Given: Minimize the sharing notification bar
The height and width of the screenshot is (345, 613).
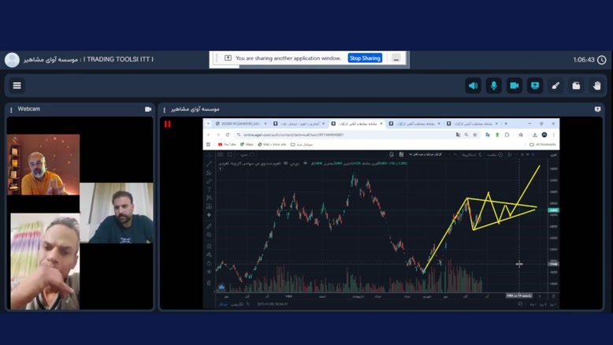Looking at the screenshot, I should pos(396,58).
